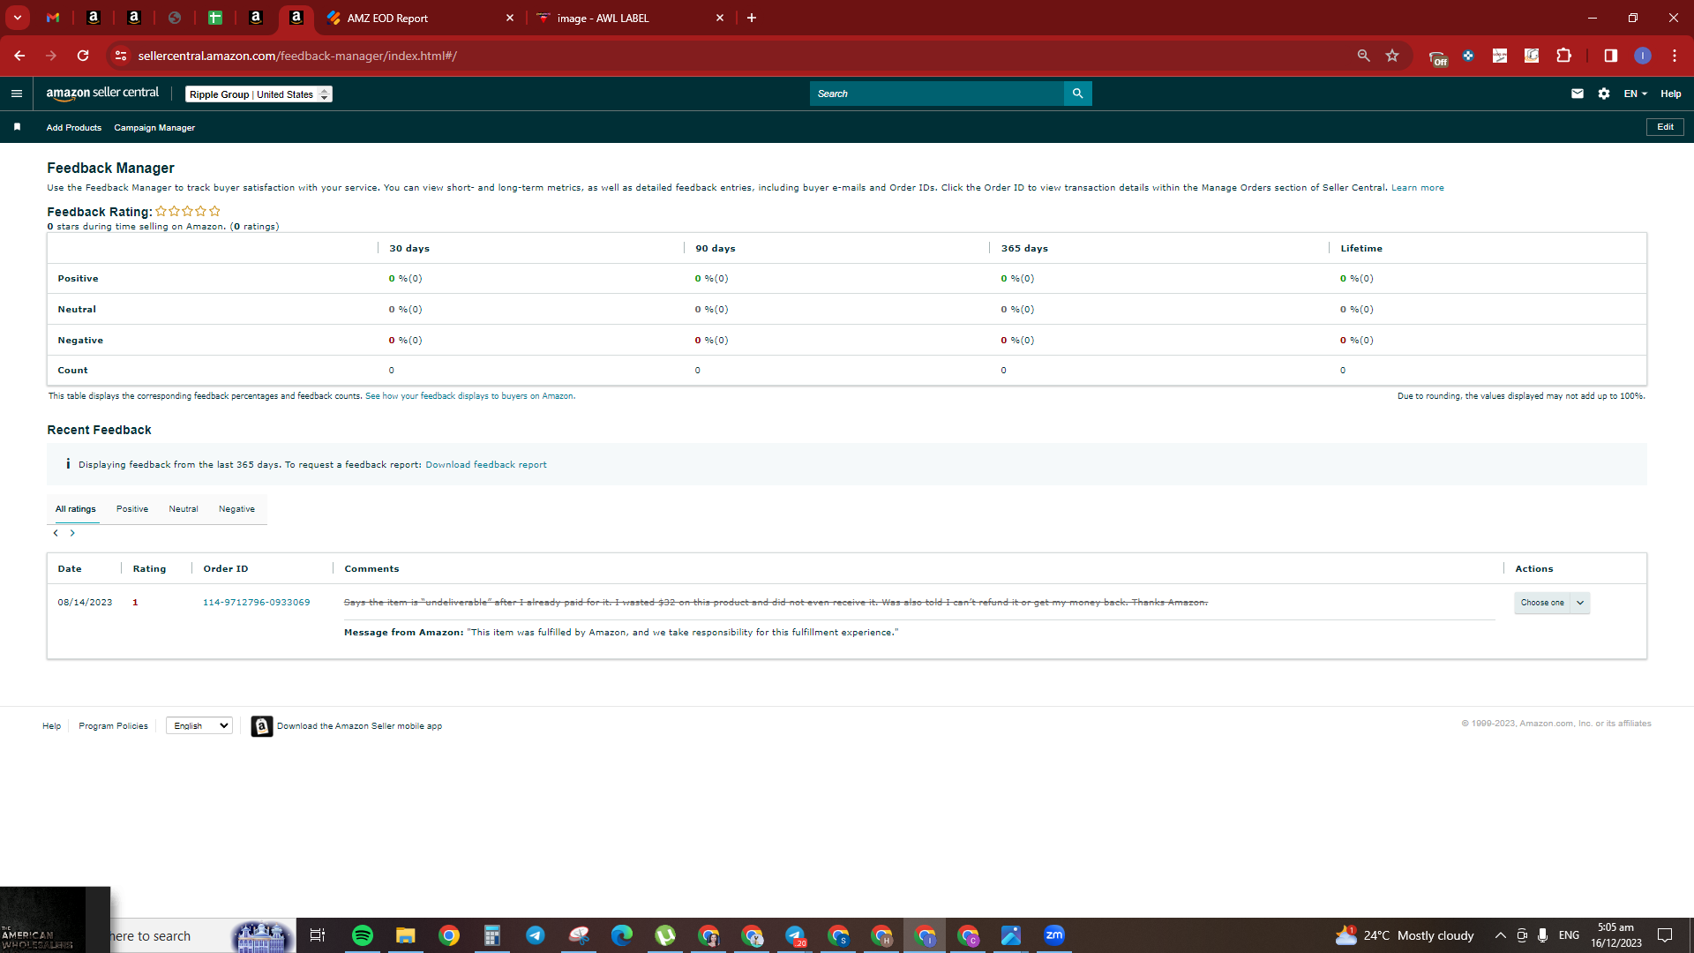Switch to the Neutral tab
This screenshot has height=953, width=1694.
tap(184, 509)
